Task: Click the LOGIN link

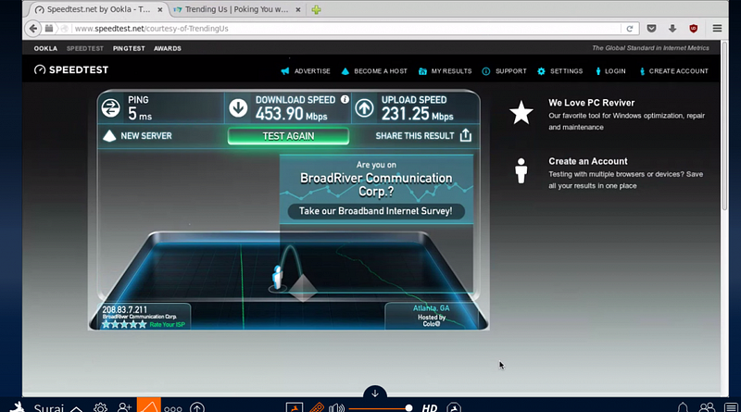Action: 610,71
